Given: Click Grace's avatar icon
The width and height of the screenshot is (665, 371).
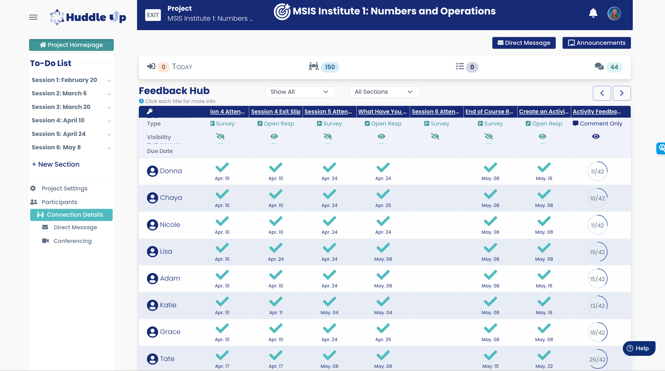Looking at the screenshot, I should pos(152,332).
